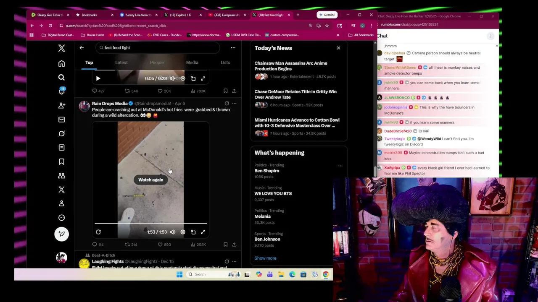Open the Gemini button in Chrome

tap(327, 15)
